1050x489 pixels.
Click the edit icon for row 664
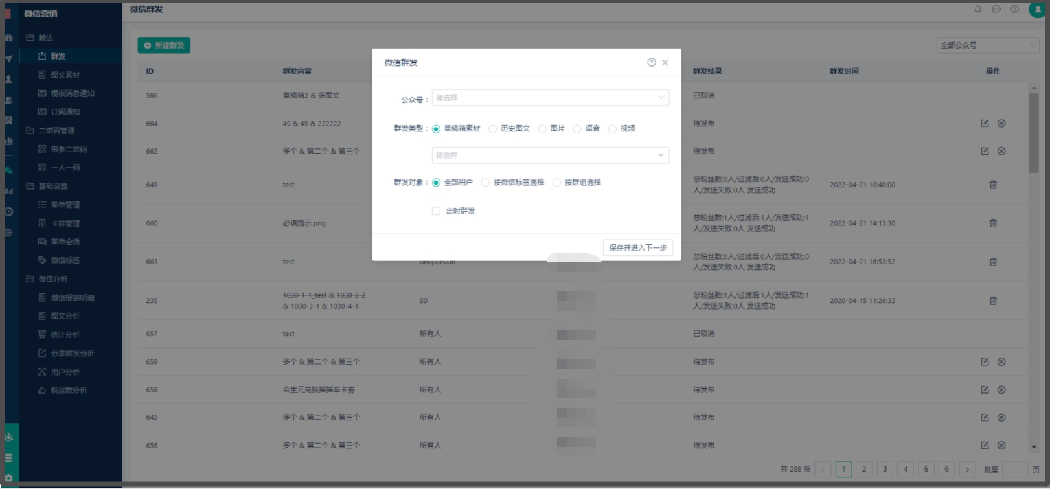click(985, 123)
